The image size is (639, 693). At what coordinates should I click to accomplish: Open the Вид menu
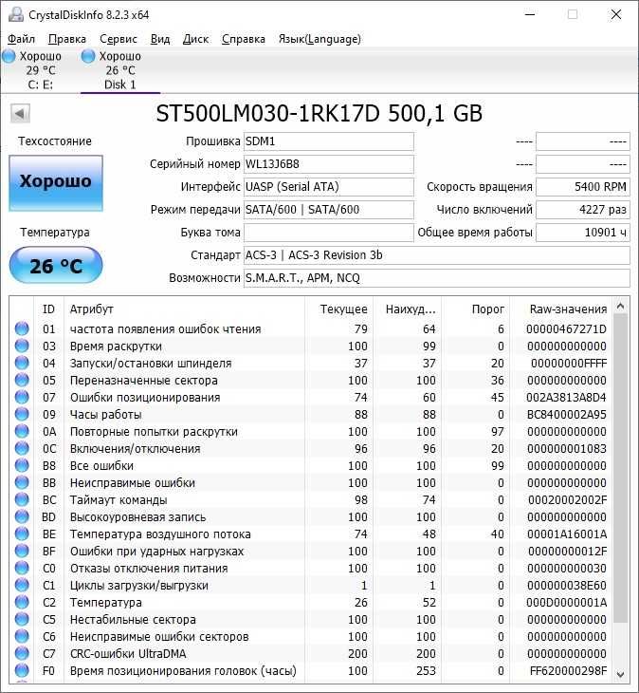(x=159, y=39)
